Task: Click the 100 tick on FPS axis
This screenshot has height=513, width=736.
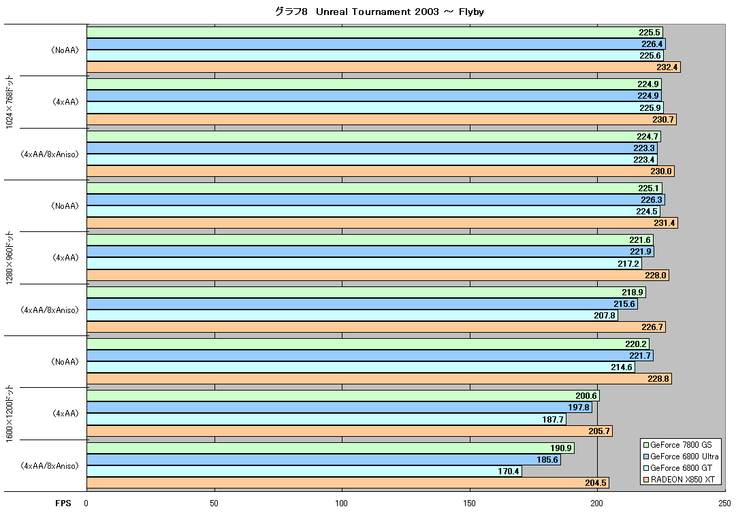Action: [x=341, y=503]
